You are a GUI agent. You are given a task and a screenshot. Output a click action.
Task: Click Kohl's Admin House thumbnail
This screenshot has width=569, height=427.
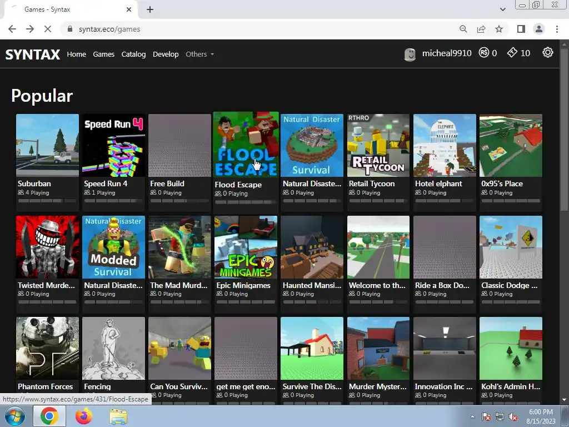click(511, 348)
